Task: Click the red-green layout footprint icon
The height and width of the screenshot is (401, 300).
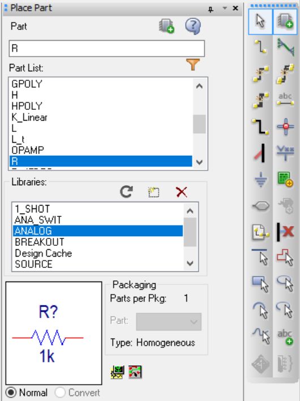Action: 135,372
